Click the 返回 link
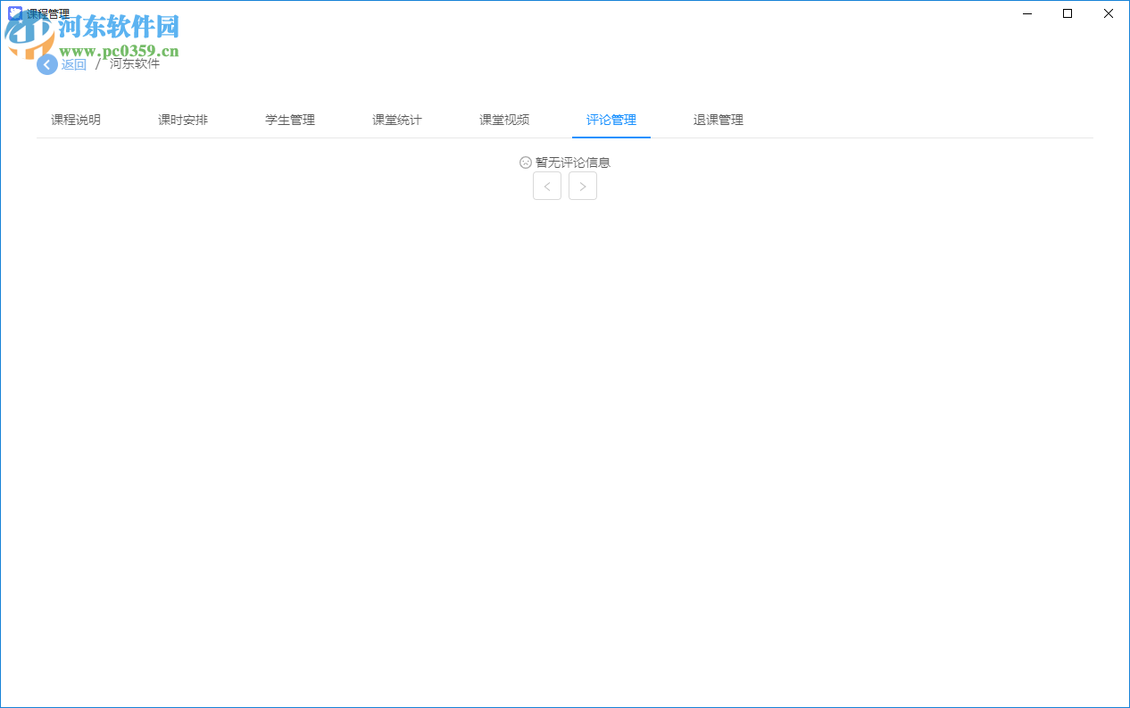The image size is (1130, 708). [x=74, y=64]
